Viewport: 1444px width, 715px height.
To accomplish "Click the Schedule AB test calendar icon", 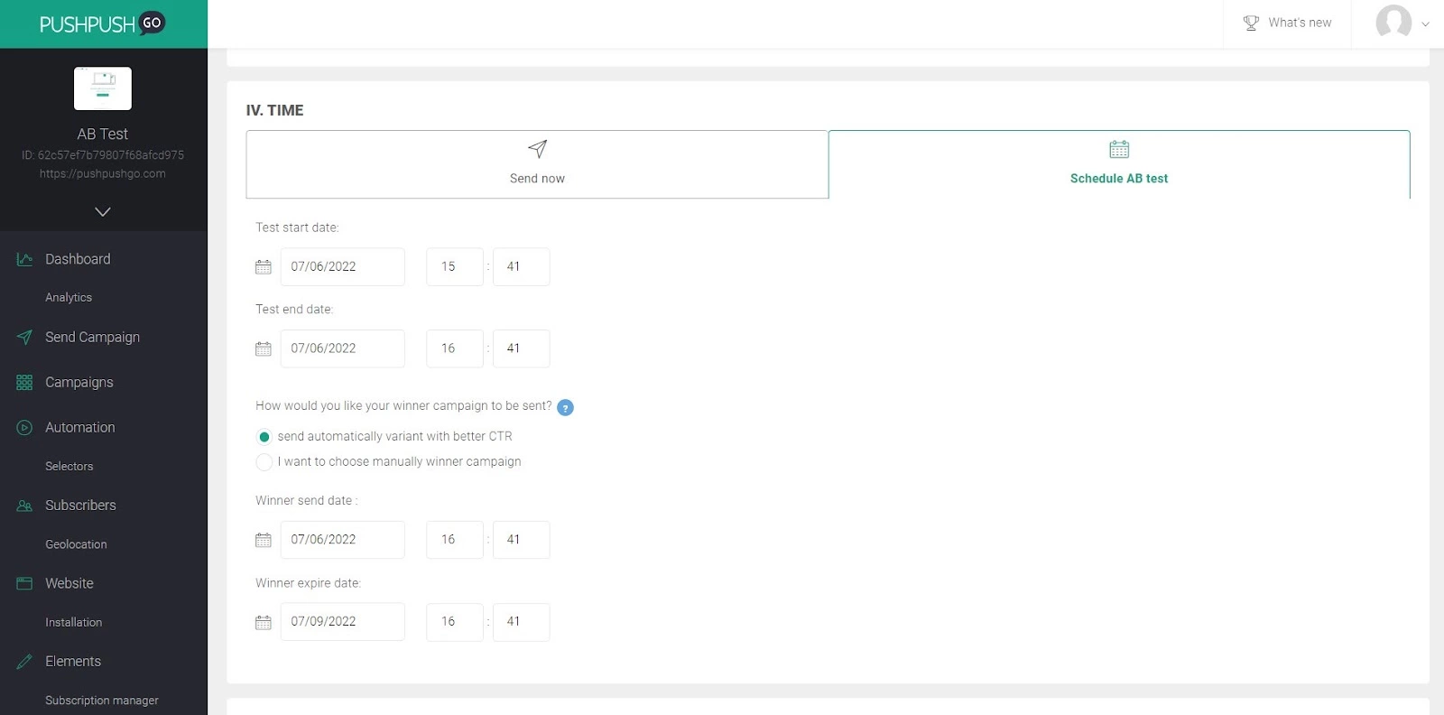I will 1119,149.
